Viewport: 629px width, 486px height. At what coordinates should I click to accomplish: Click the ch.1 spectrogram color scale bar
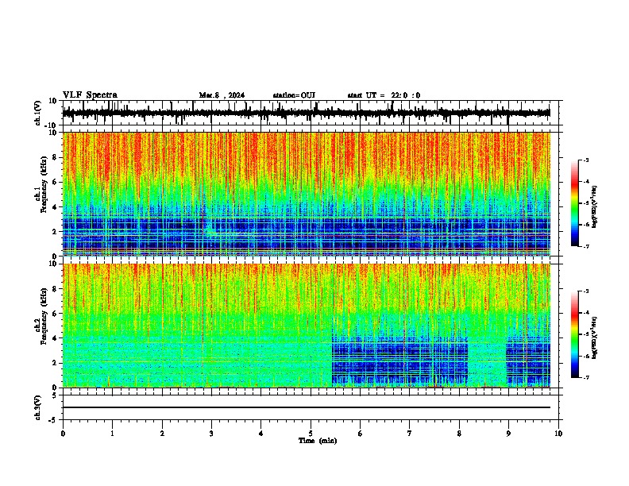(x=574, y=203)
